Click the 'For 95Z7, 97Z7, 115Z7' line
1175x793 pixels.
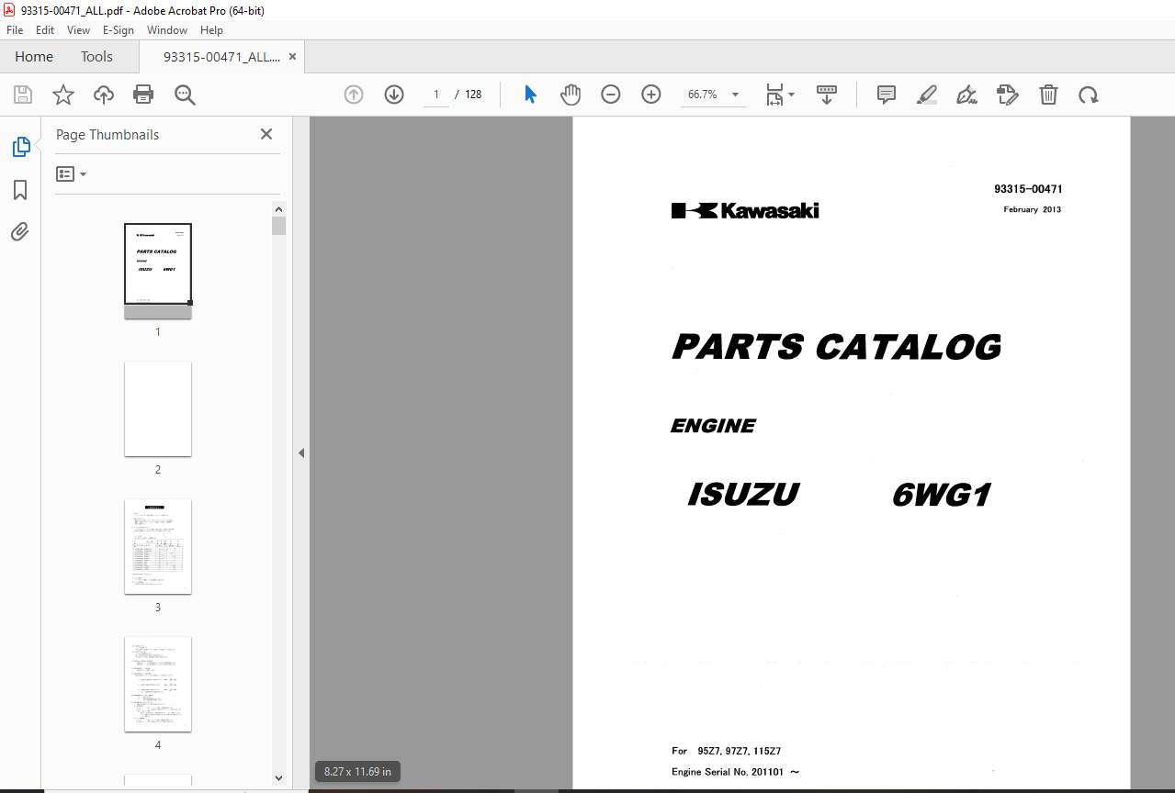727,751
